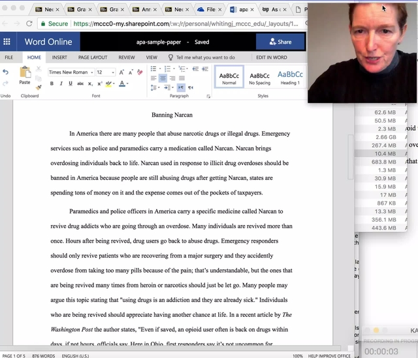Decrease the paragraph indent

coord(195,69)
